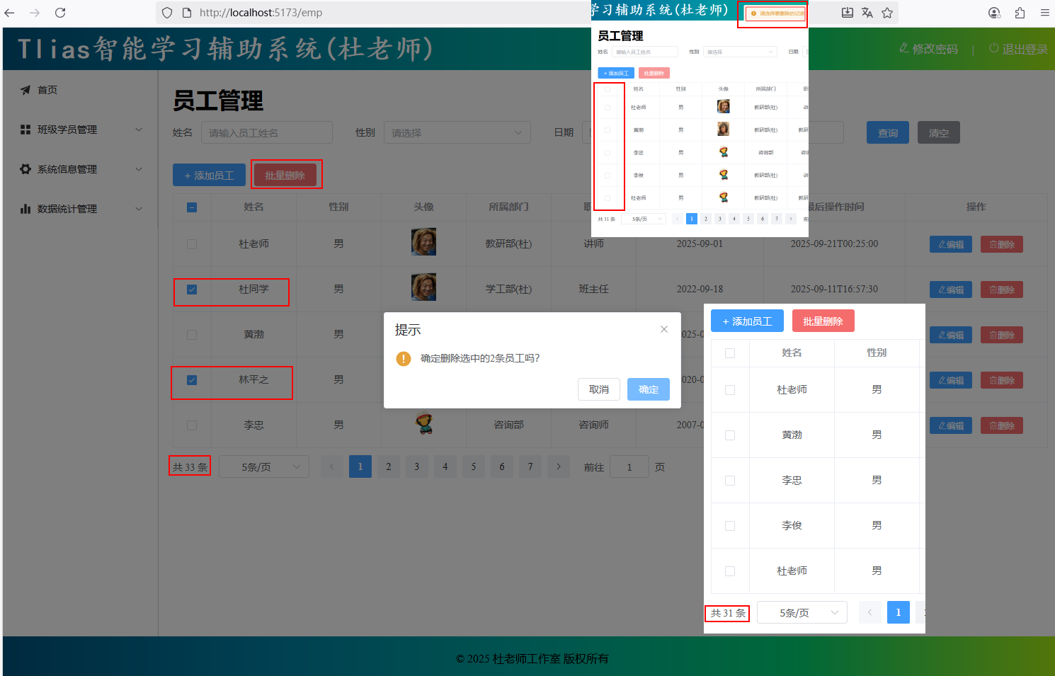Uncheck the checkbox beside 林平之
Viewport: 1055px width, 676px height.
coord(192,380)
